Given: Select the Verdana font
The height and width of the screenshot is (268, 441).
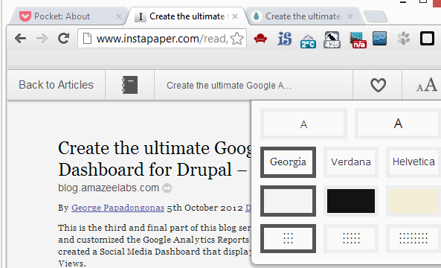Looking at the screenshot, I should click(351, 162).
